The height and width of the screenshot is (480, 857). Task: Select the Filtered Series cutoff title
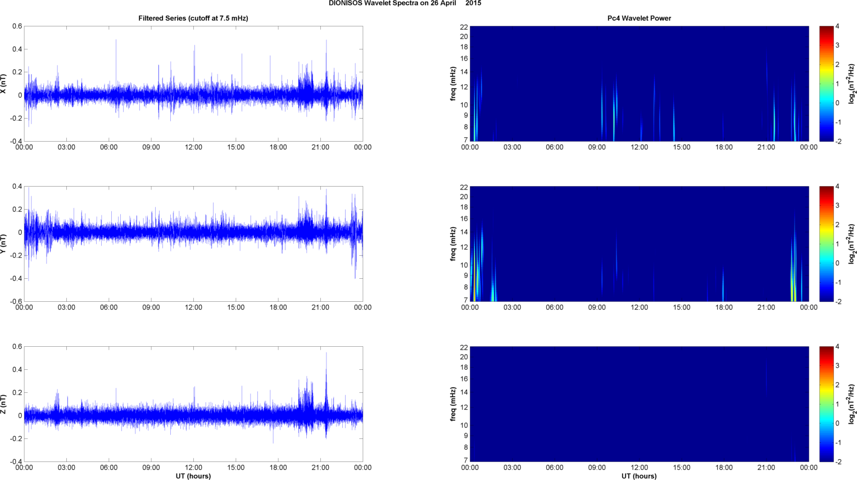193,19
